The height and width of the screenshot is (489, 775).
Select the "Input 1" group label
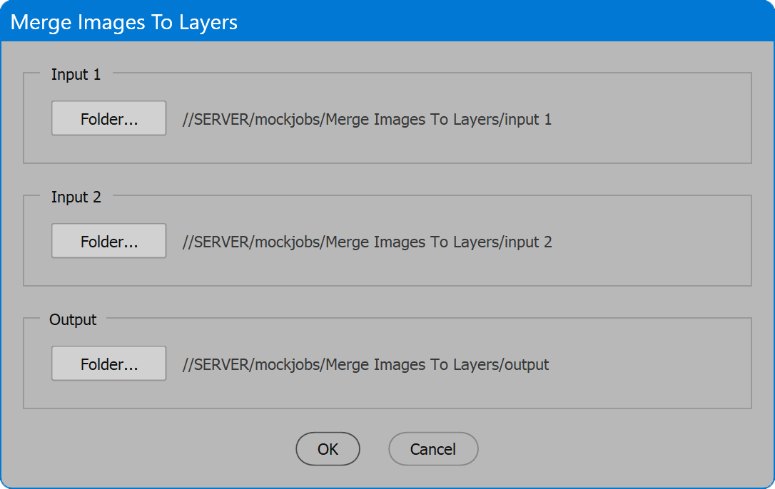click(x=76, y=74)
